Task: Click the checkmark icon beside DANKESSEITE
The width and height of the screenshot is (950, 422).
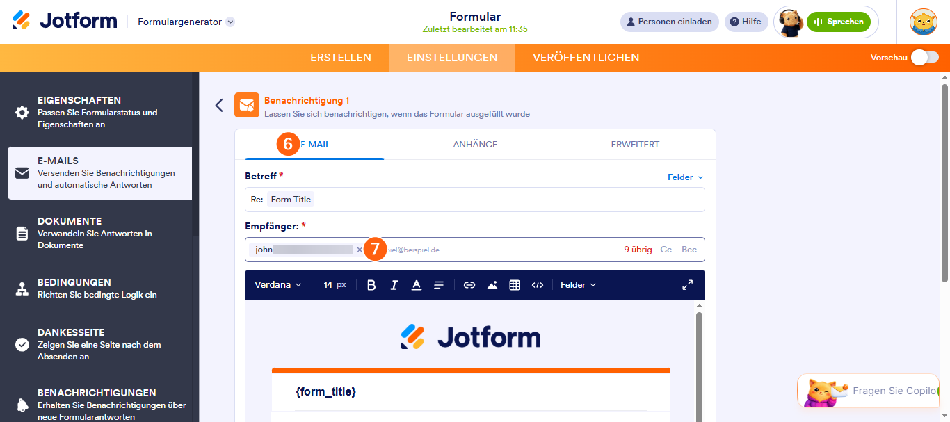Action: [22, 345]
